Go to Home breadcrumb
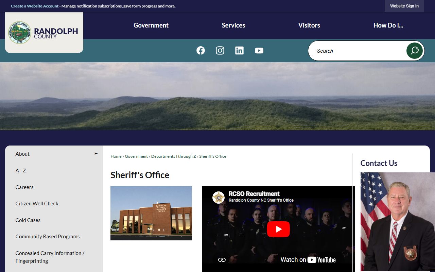Image resolution: width=435 pixels, height=272 pixels. pos(116,156)
